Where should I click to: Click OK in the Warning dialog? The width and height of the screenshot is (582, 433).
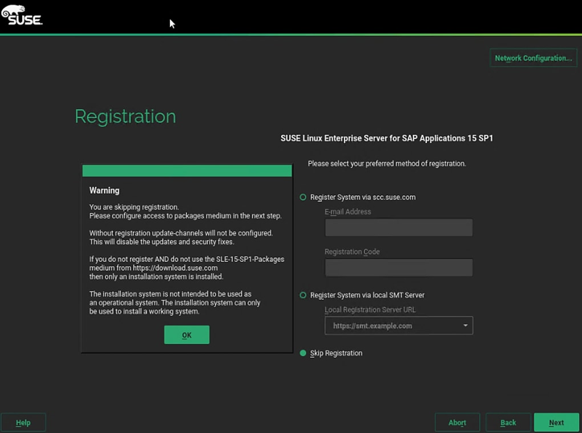tap(187, 335)
